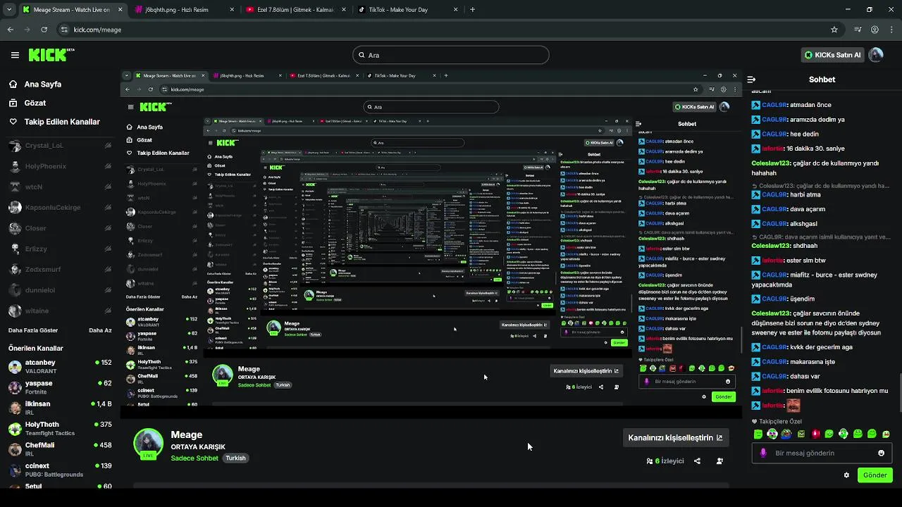Image resolution: width=902 pixels, height=507 pixels.
Task: Open the hamburger sidebar menu beside the KICK logo
Action: tap(15, 55)
